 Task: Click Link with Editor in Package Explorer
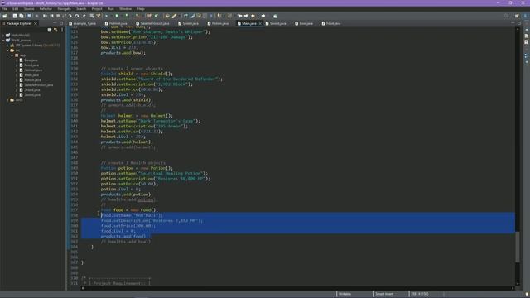point(55,30)
